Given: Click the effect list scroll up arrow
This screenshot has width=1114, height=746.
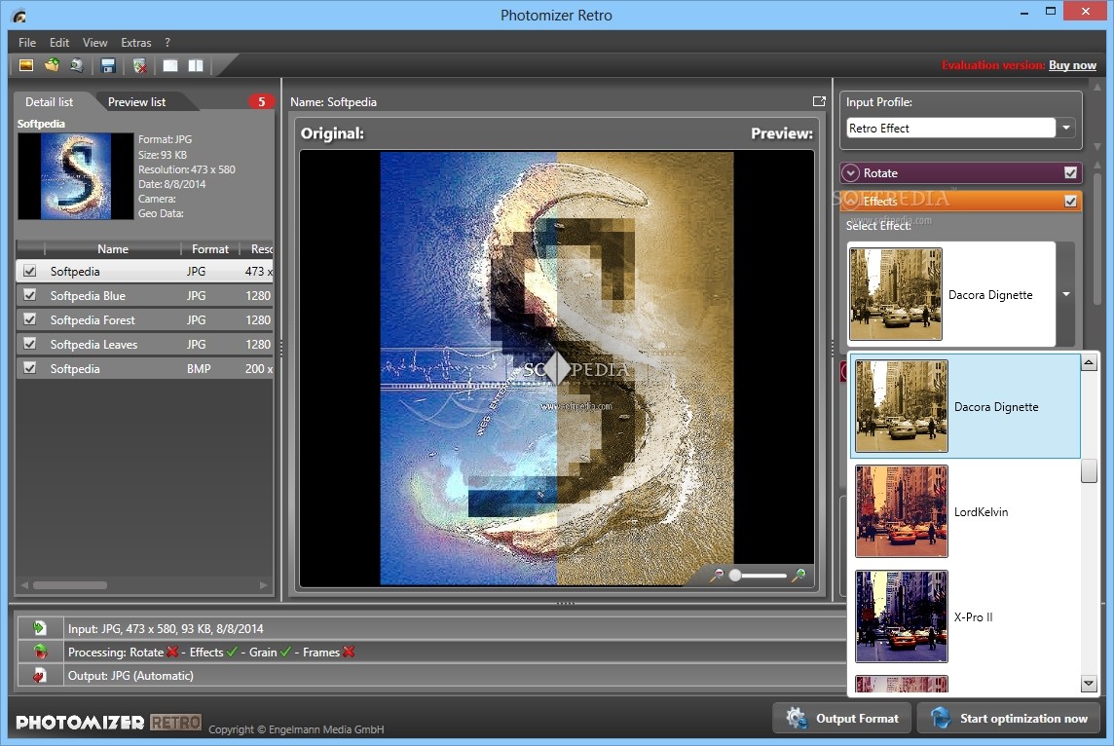Looking at the screenshot, I should tap(1089, 363).
